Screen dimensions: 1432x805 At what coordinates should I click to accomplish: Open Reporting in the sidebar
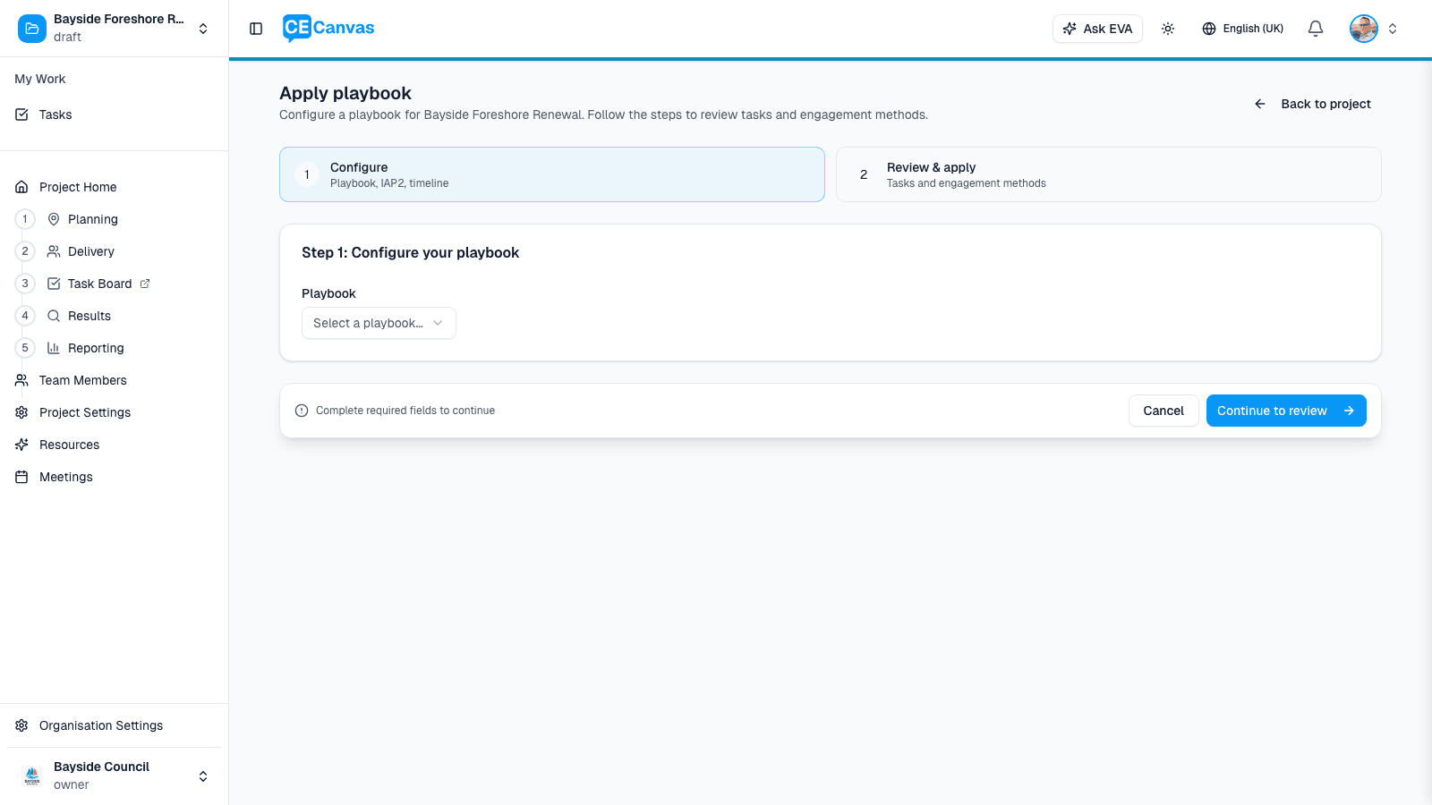[96, 348]
